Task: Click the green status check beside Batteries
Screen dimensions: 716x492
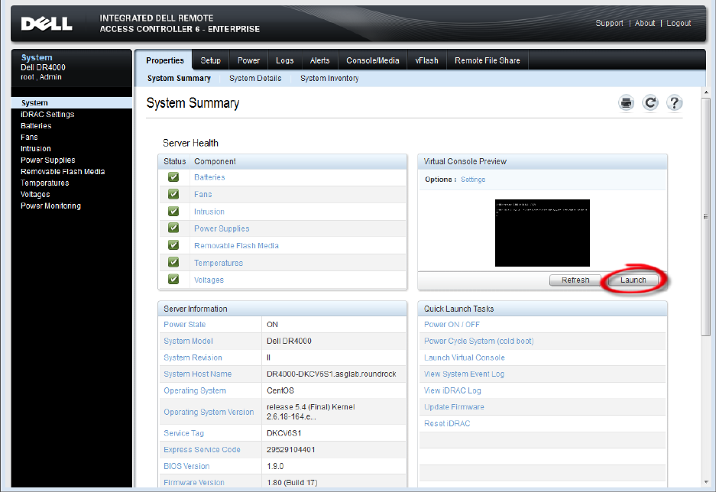Action: (x=173, y=177)
